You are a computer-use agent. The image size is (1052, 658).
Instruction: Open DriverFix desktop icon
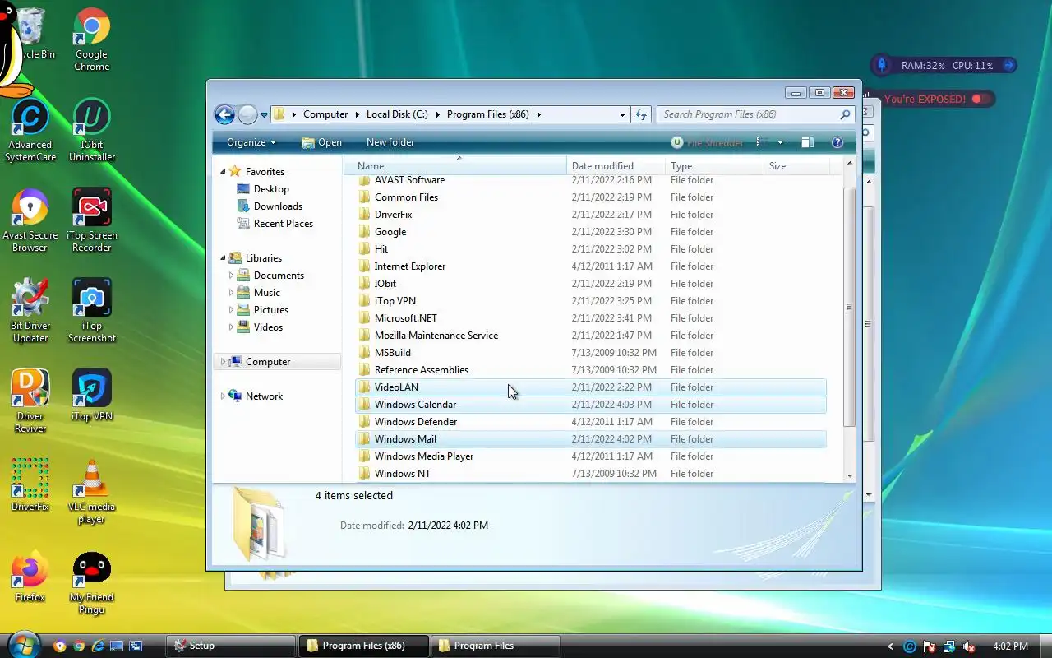[30, 485]
